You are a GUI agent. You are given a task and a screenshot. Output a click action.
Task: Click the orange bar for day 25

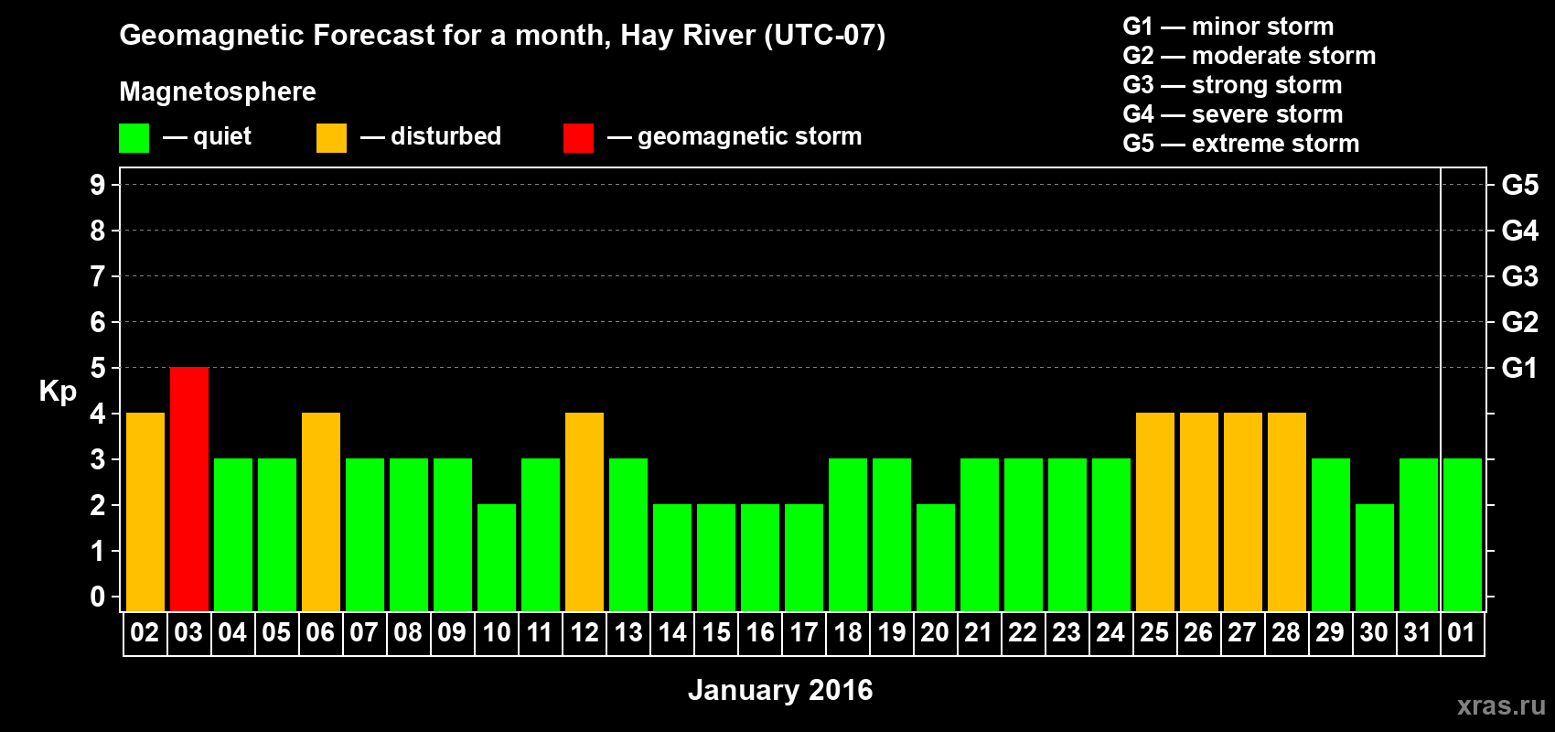[x=1155, y=512]
